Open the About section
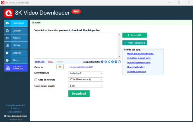 click(16, 60)
